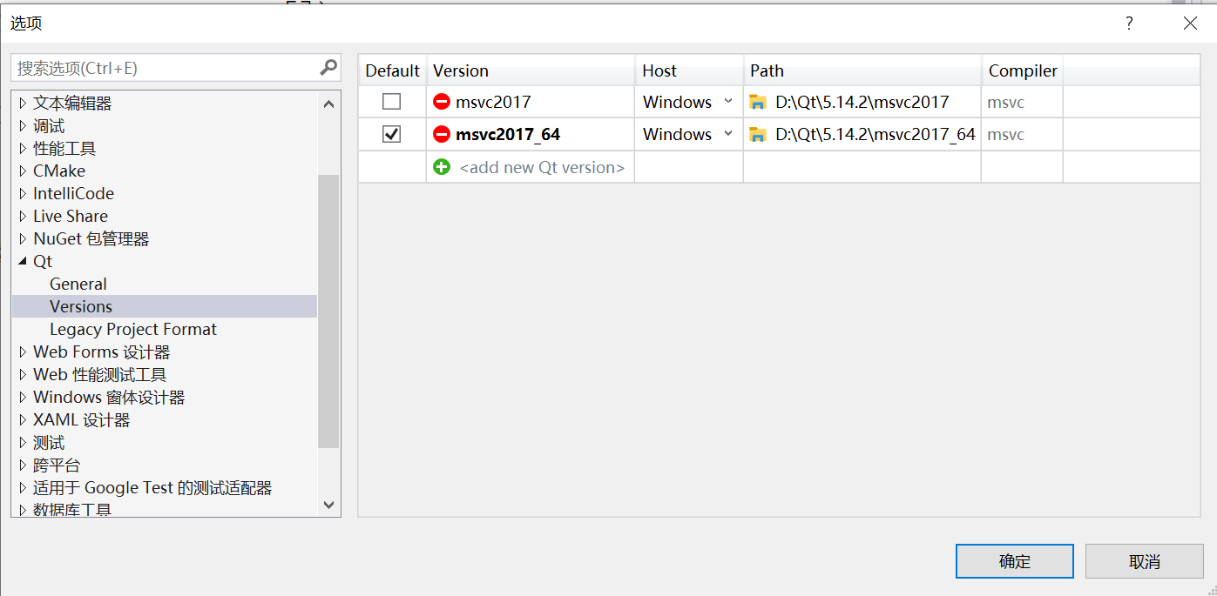This screenshot has height=596, width=1217.
Task: Confirm settings with 确定 button
Action: point(1014,560)
